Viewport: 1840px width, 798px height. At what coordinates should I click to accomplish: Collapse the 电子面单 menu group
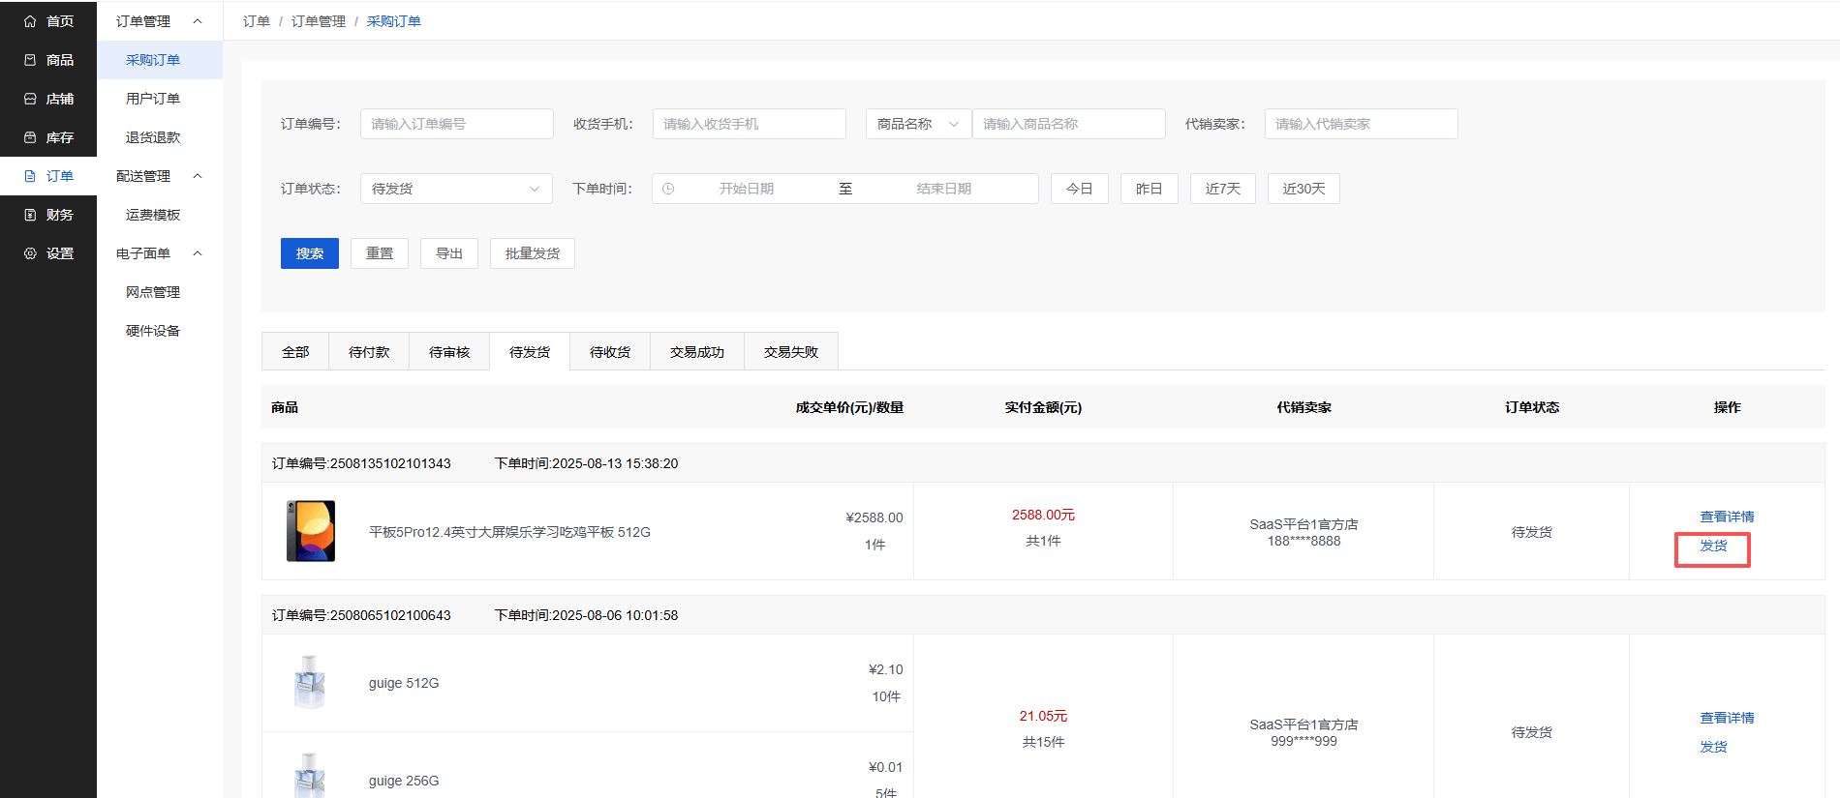point(198,253)
